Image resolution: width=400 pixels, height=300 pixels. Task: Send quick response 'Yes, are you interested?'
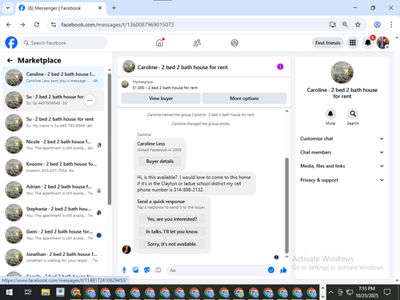coord(172,219)
